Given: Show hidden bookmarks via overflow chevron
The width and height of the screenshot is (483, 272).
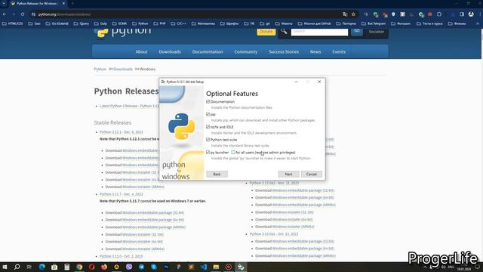Looking at the screenshot, I should click(478, 23).
